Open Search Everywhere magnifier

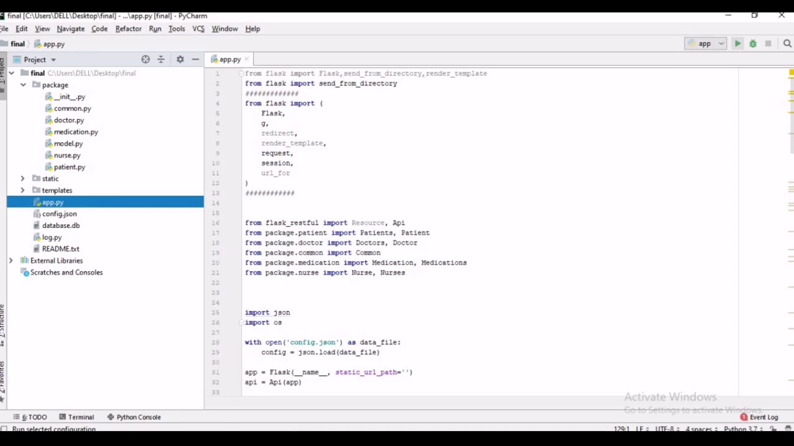pos(787,43)
